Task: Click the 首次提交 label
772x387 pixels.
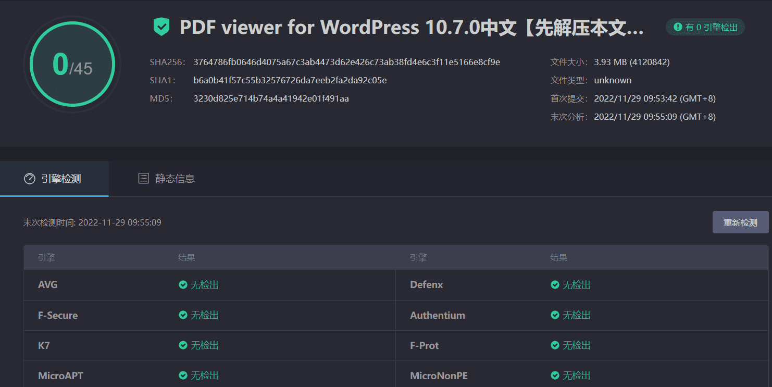Action: [569, 98]
